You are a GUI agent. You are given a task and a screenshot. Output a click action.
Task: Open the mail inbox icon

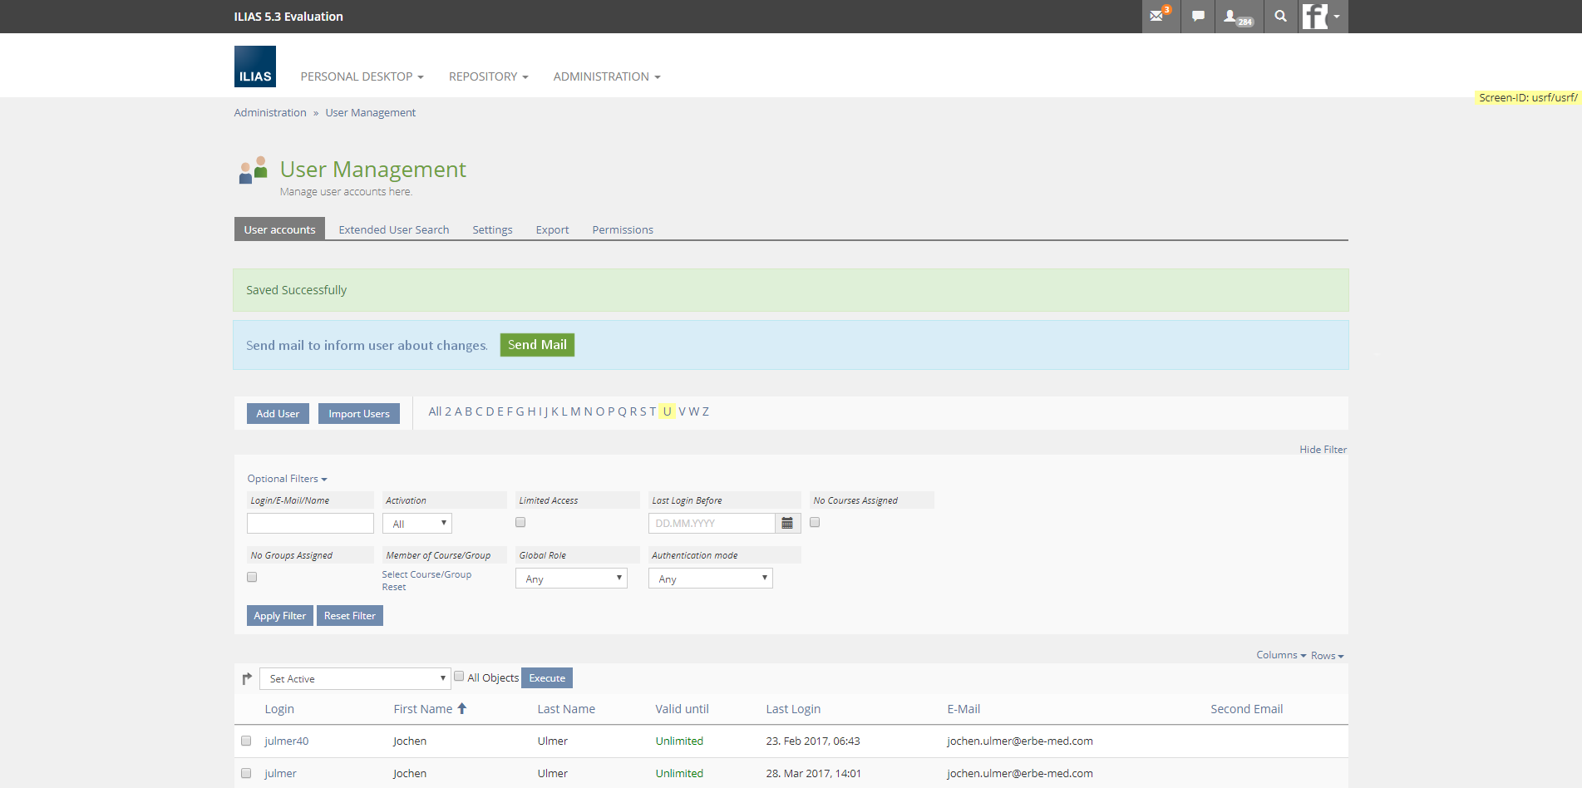click(x=1158, y=16)
